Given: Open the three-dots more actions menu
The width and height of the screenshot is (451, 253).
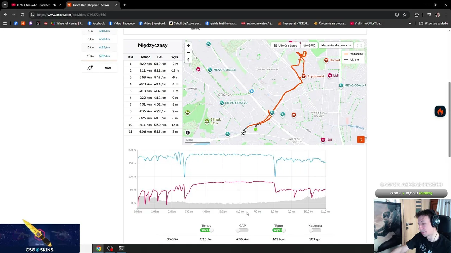Looking at the screenshot, I should tap(108, 67).
